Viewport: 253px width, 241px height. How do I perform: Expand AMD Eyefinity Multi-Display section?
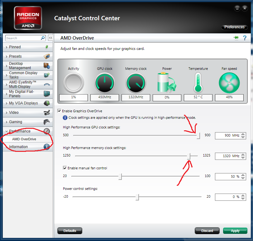coord(28,84)
